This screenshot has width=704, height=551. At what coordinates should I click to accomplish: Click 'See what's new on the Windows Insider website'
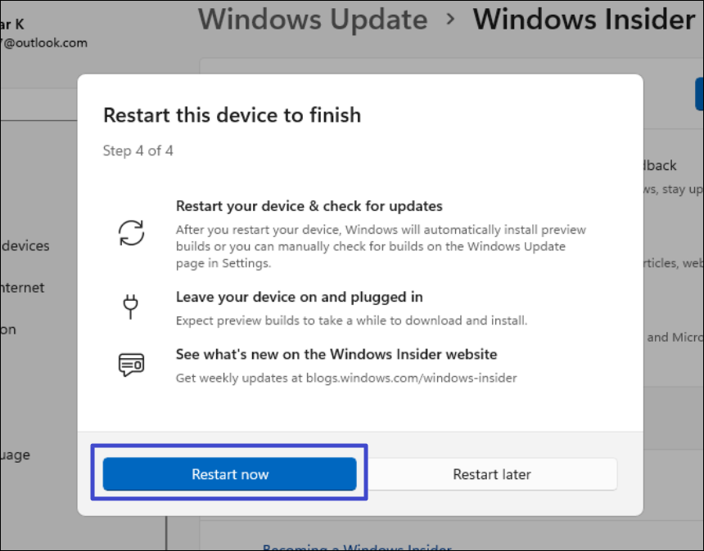(x=336, y=354)
